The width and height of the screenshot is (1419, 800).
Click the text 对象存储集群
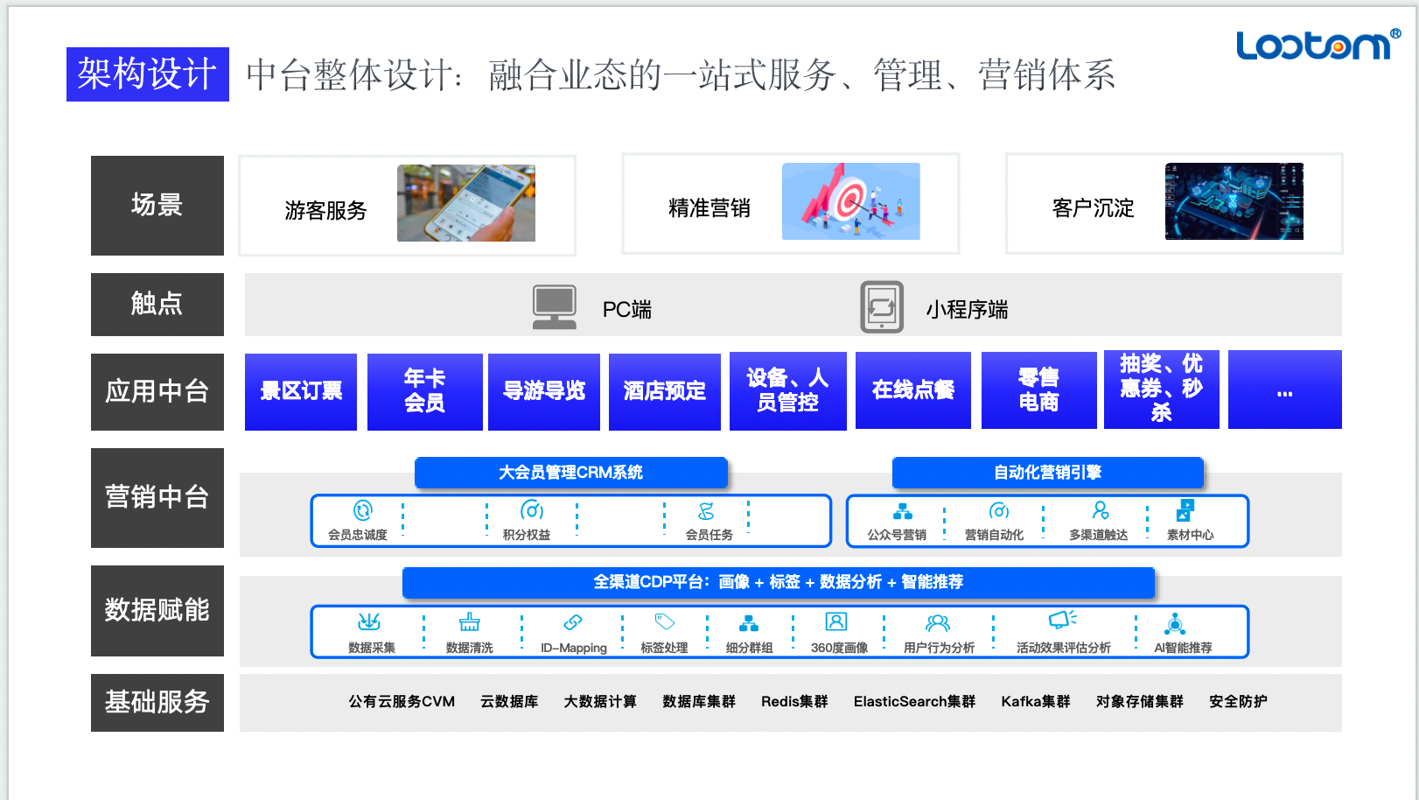point(1140,702)
